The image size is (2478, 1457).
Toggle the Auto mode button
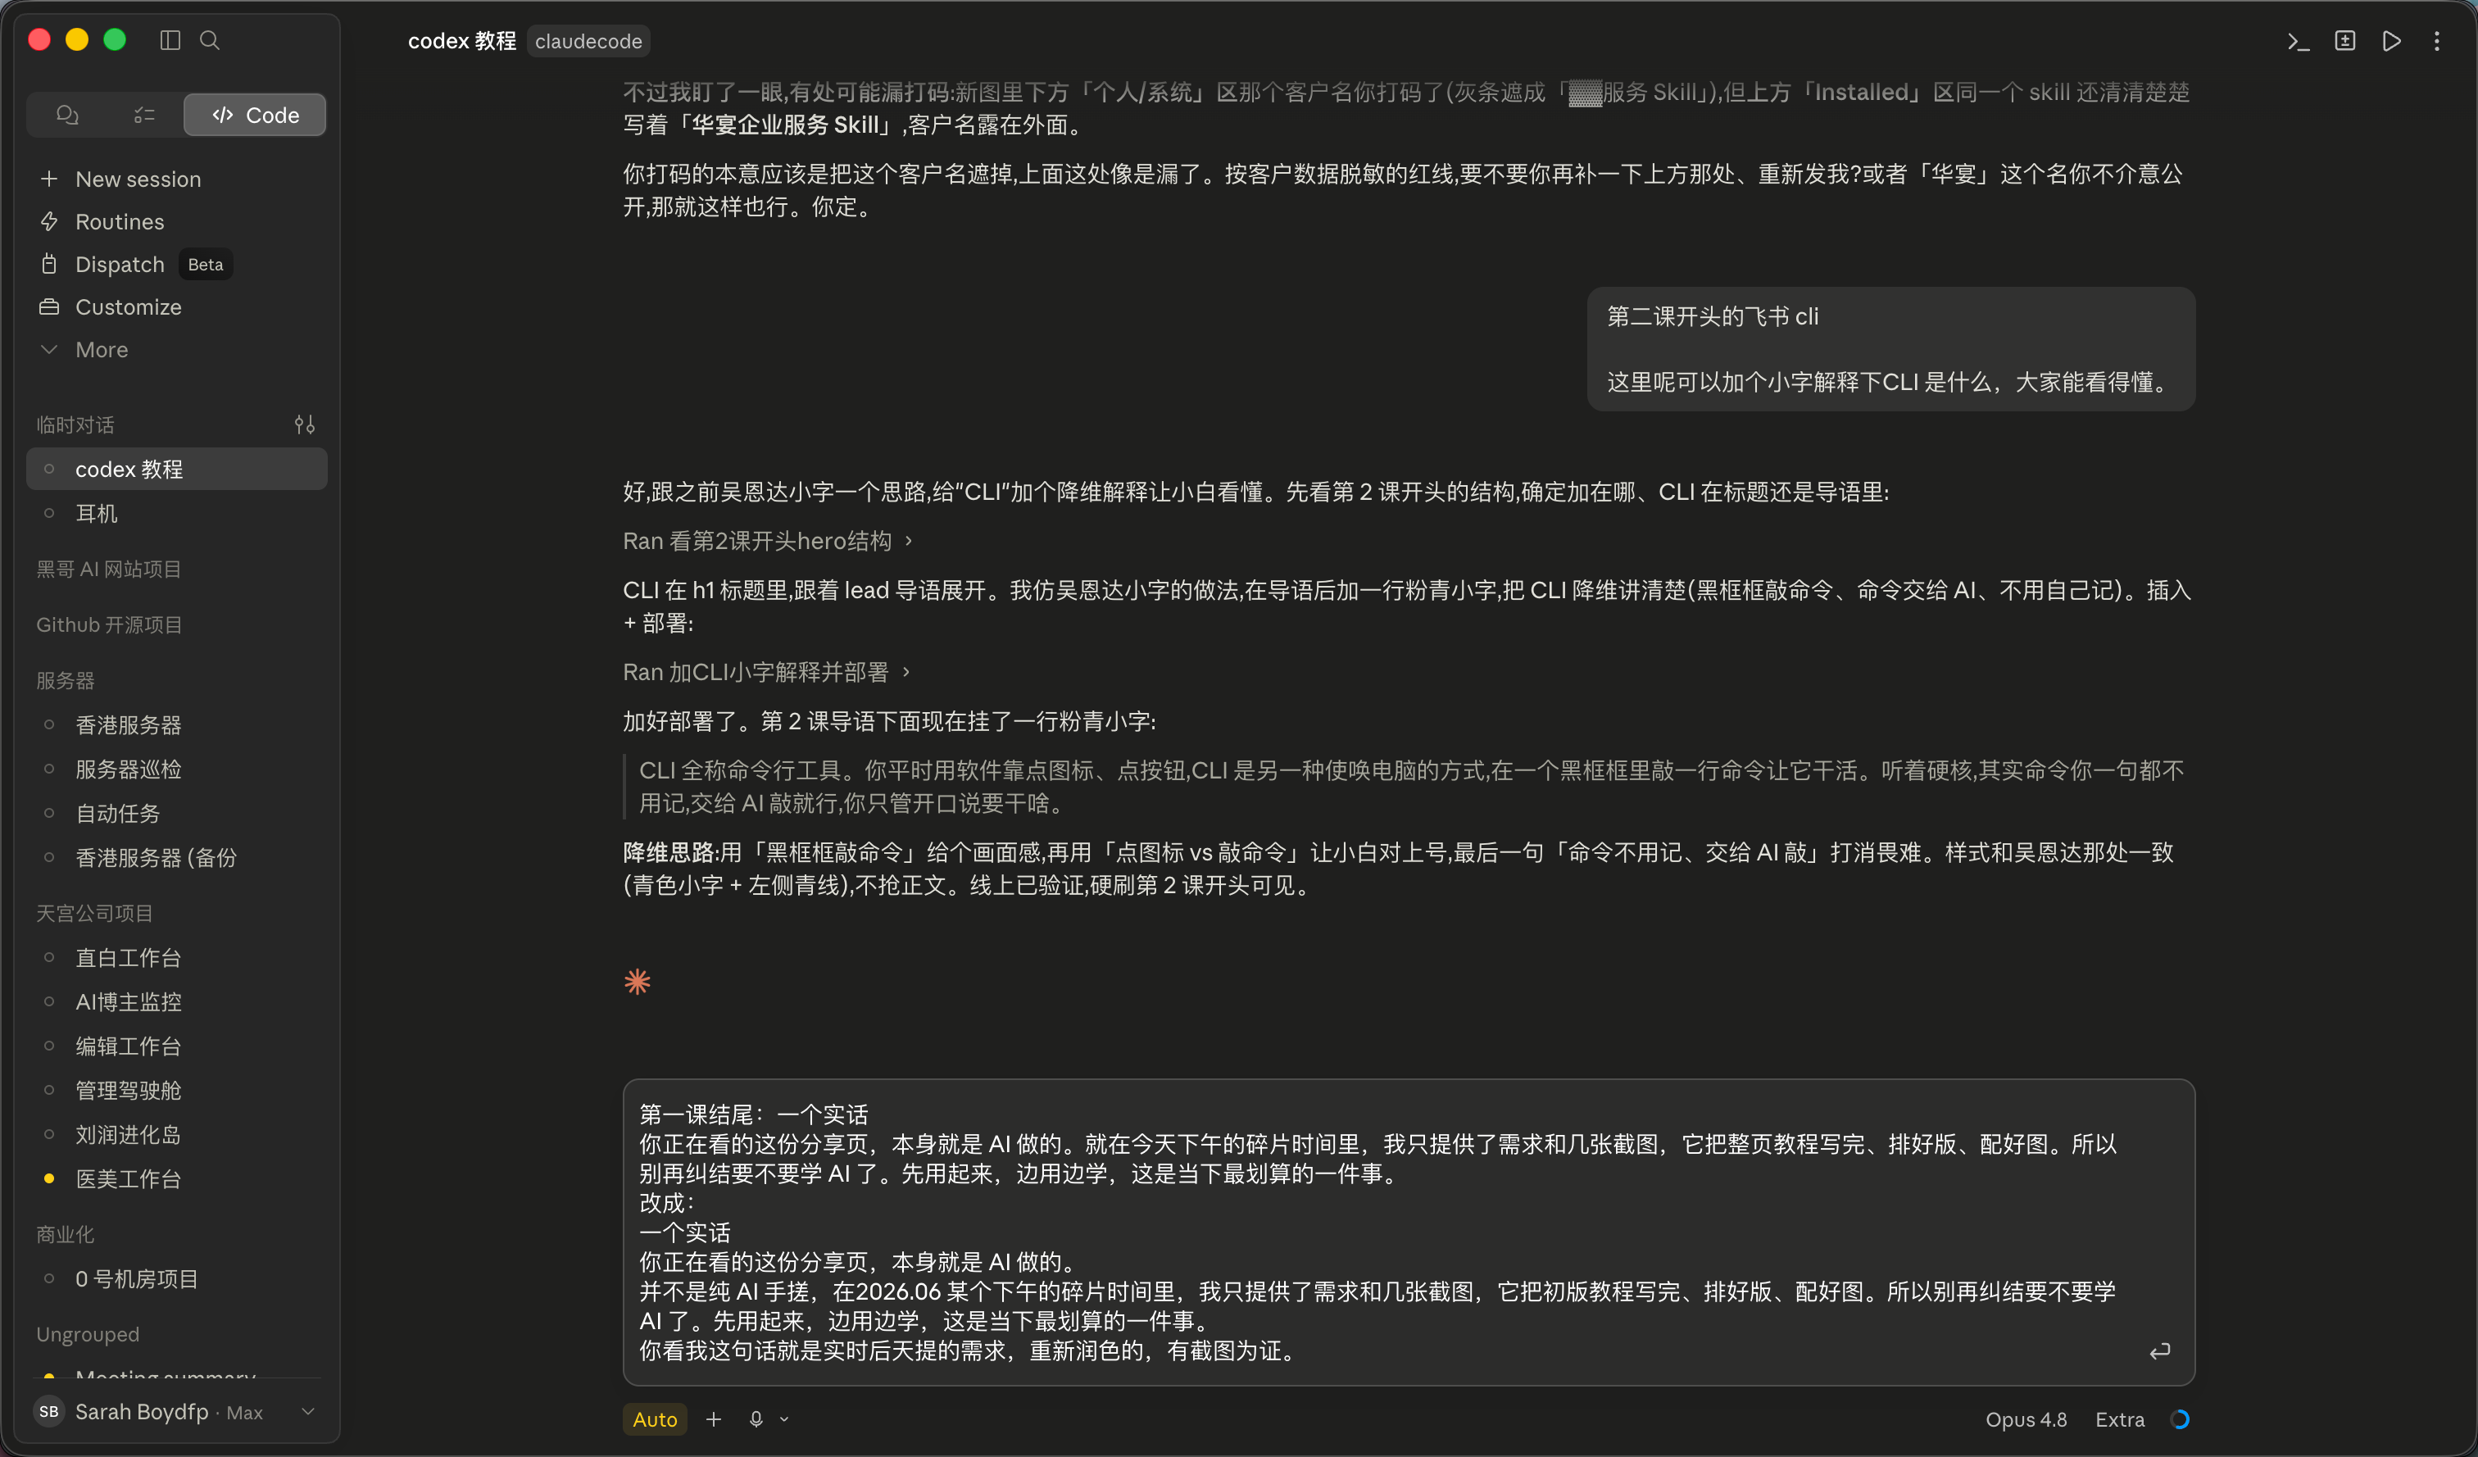655,1419
